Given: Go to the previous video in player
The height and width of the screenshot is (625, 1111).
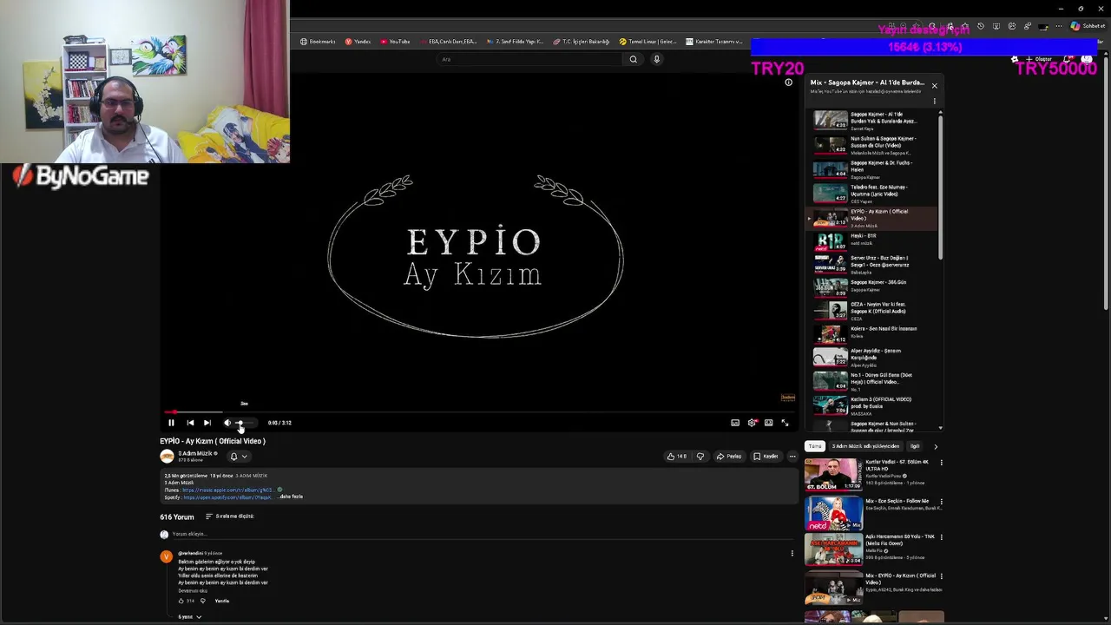Looking at the screenshot, I should (x=190, y=423).
